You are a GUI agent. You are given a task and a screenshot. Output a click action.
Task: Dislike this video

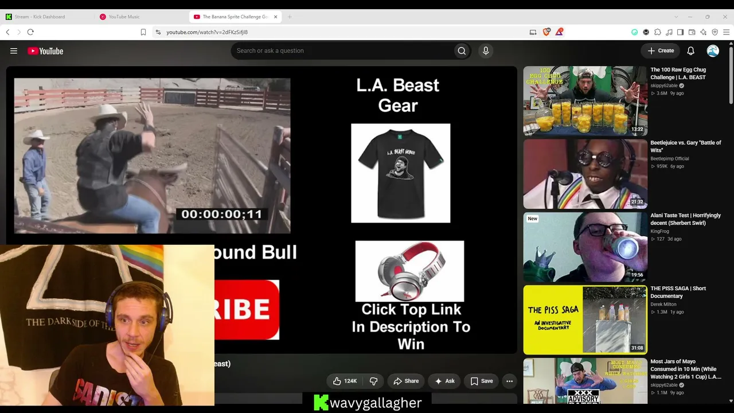tap(374, 381)
